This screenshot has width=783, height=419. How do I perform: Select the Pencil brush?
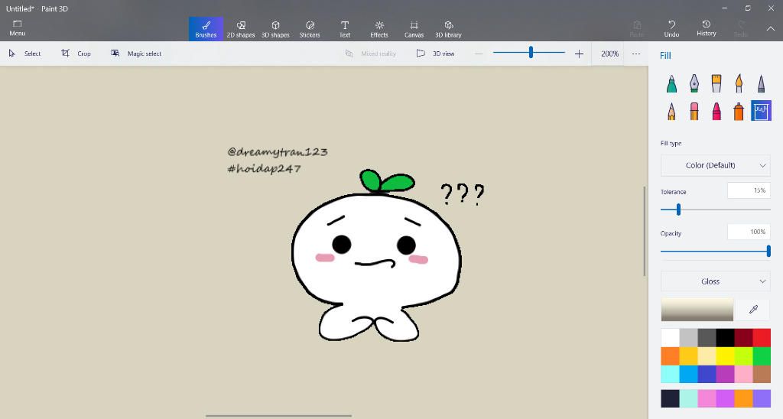point(671,111)
